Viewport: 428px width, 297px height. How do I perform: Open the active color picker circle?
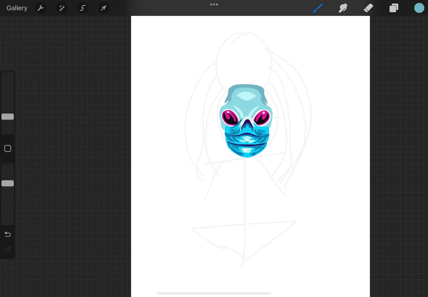(419, 8)
